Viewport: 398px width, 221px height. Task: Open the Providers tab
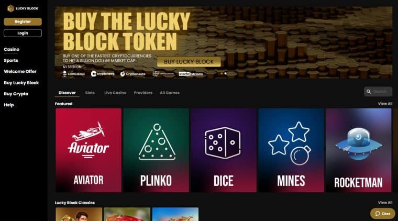coord(143,93)
